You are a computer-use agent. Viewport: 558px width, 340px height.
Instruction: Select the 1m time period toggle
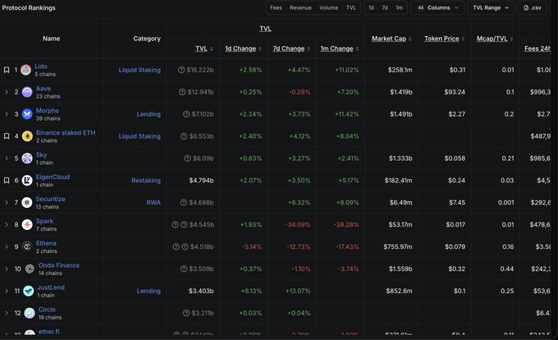tap(400, 8)
